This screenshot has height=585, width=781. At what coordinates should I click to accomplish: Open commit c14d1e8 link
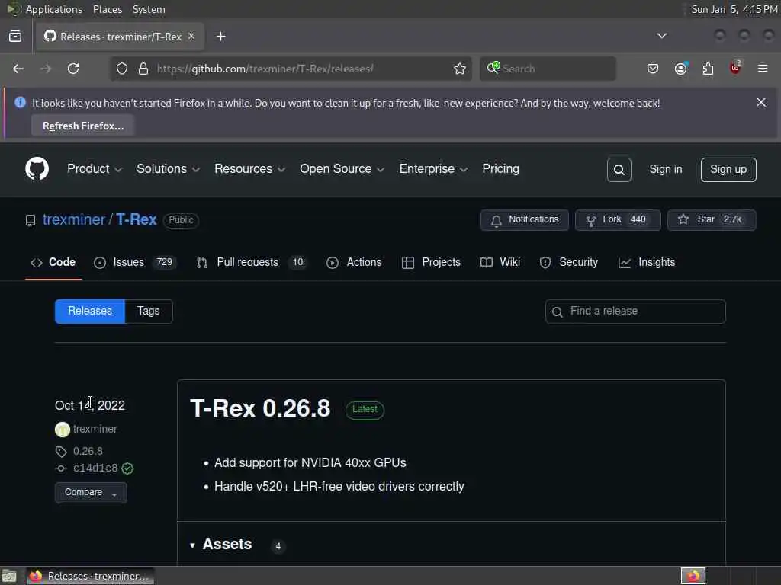(x=95, y=468)
